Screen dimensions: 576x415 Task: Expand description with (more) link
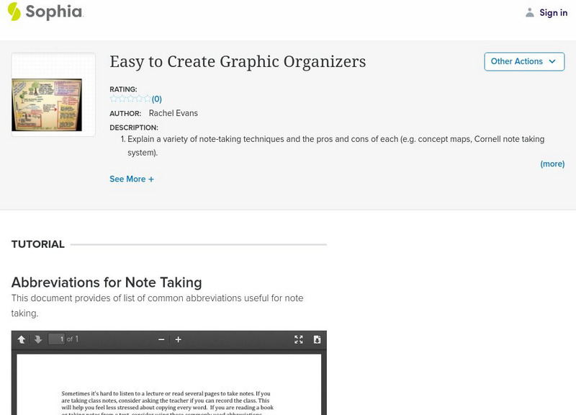(x=552, y=164)
